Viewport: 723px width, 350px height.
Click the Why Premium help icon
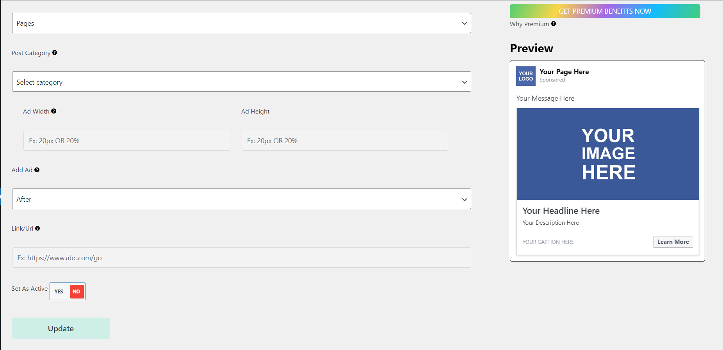[x=554, y=24]
